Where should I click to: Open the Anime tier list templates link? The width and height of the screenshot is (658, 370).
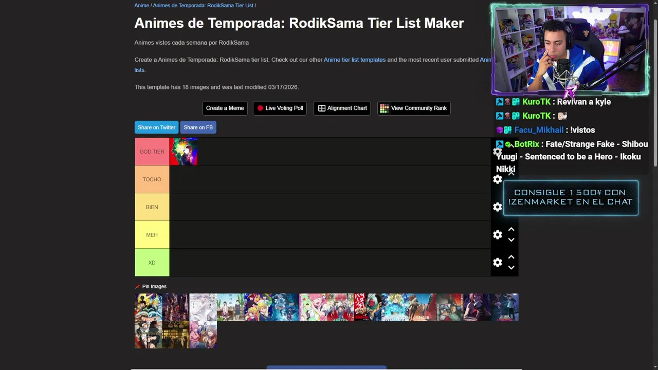point(355,60)
